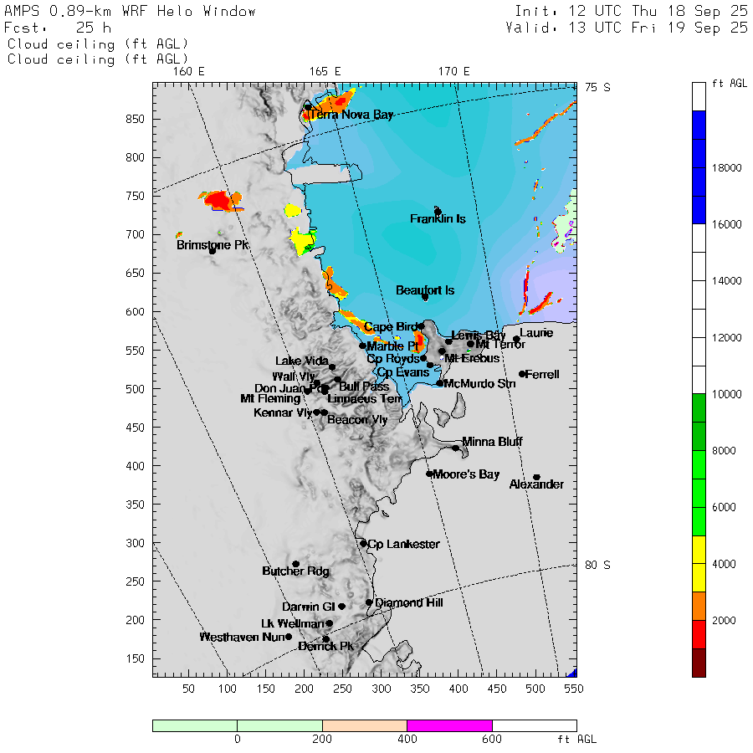Screen dimensions: 753x753
Task: Click the Marble Pt label
Action: point(393,346)
